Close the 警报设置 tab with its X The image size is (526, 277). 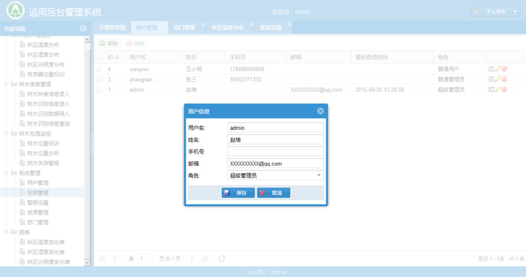coord(289,24)
